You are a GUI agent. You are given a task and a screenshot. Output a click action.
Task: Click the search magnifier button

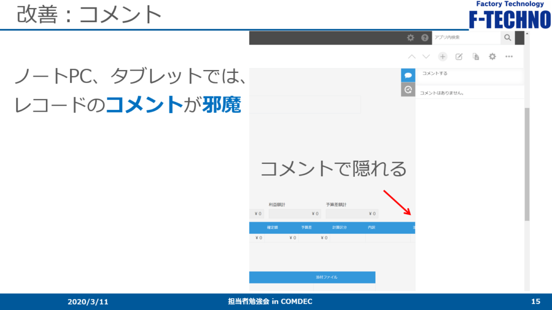click(x=507, y=38)
